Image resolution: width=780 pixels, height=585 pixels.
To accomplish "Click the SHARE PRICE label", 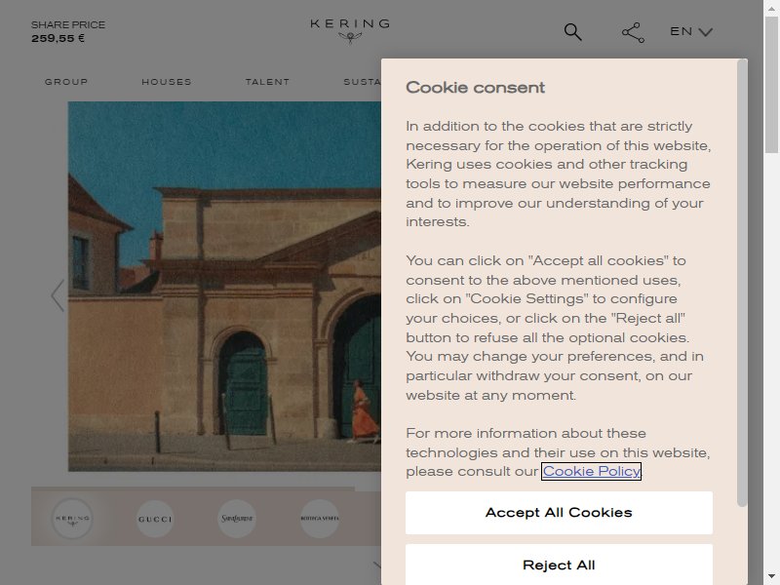I will click(68, 25).
